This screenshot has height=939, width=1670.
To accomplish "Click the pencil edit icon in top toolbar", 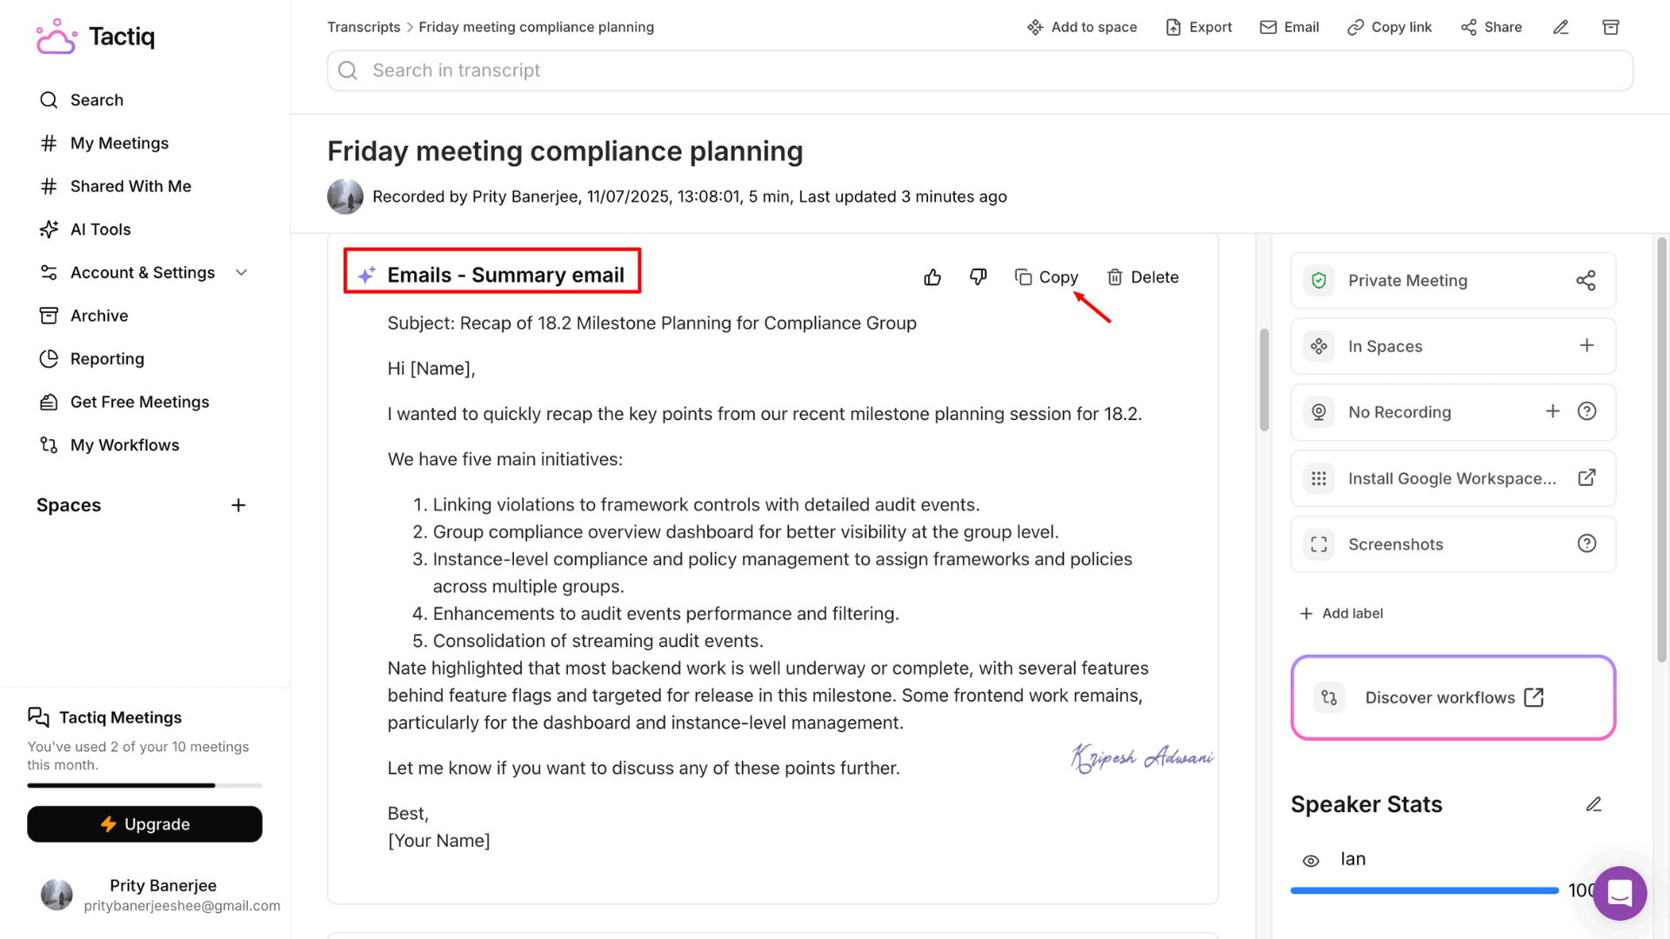I will pos(1560,28).
